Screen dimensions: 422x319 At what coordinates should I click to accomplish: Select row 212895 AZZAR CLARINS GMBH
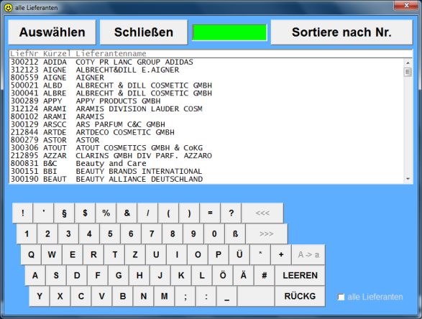[207, 156]
